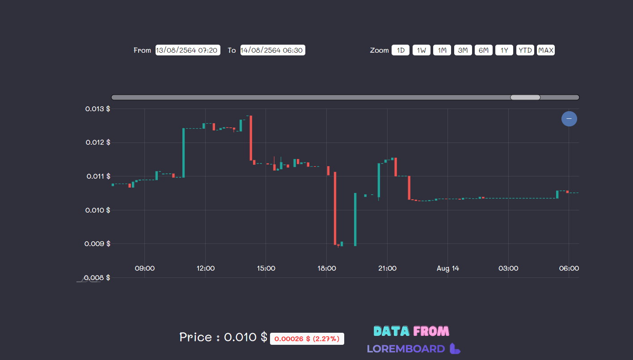Click the 09:00 time axis label
The image size is (633, 360).
point(145,268)
